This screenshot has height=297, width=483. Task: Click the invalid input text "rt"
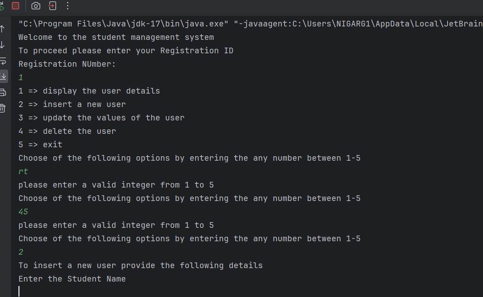[x=23, y=171]
